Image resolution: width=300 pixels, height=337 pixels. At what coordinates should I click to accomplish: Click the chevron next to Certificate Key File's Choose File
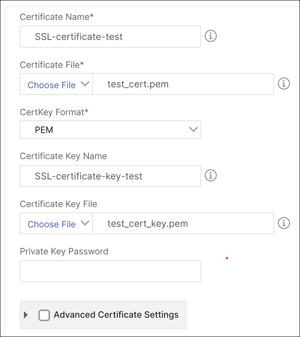tap(85, 223)
